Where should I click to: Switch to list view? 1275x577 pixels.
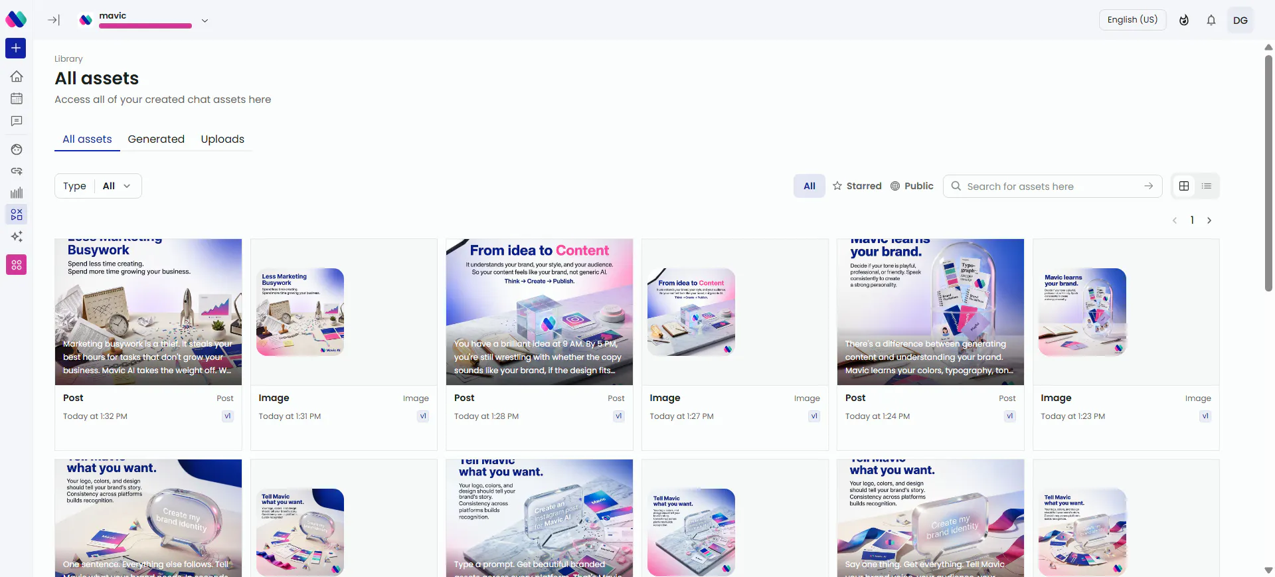(x=1207, y=186)
